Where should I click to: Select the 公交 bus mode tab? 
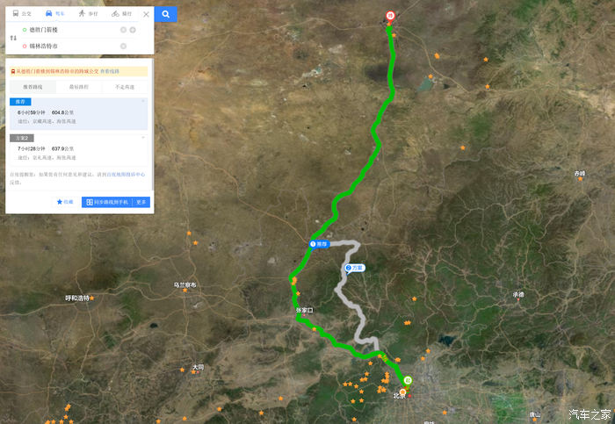click(22, 14)
